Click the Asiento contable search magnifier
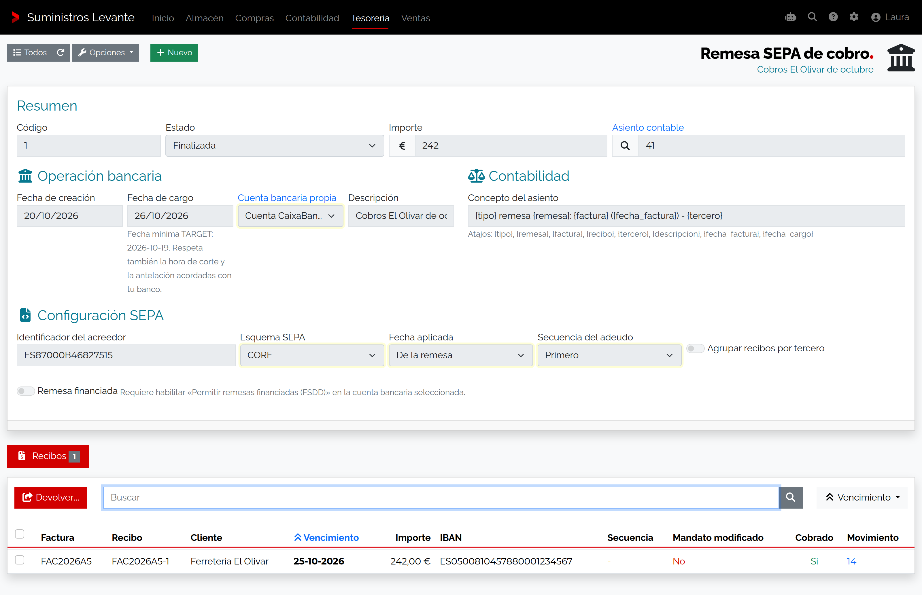The height and width of the screenshot is (595, 922). [625, 146]
